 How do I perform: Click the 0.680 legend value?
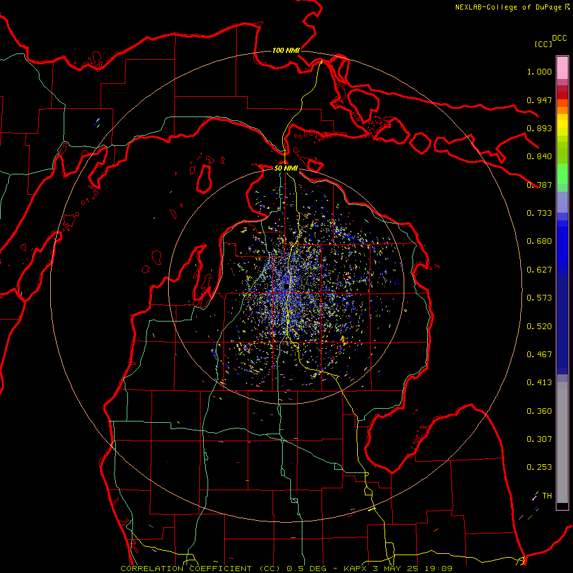click(x=539, y=241)
